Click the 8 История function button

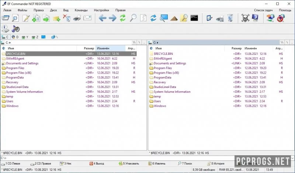click(216, 163)
